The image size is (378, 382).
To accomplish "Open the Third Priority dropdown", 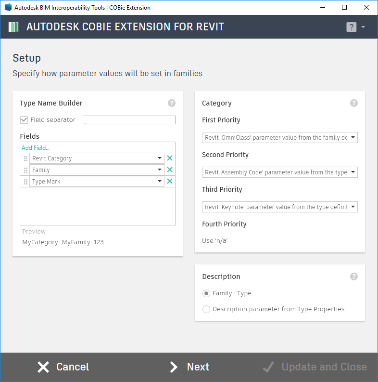I will pos(280,207).
